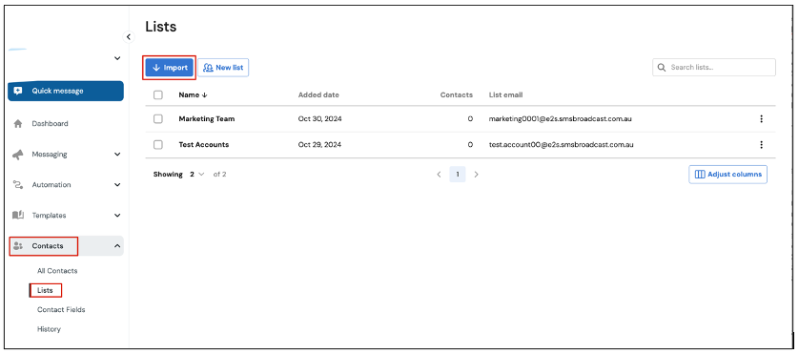Tick the select-all checkbox in the header
The width and height of the screenshot is (799, 354).
pos(158,94)
